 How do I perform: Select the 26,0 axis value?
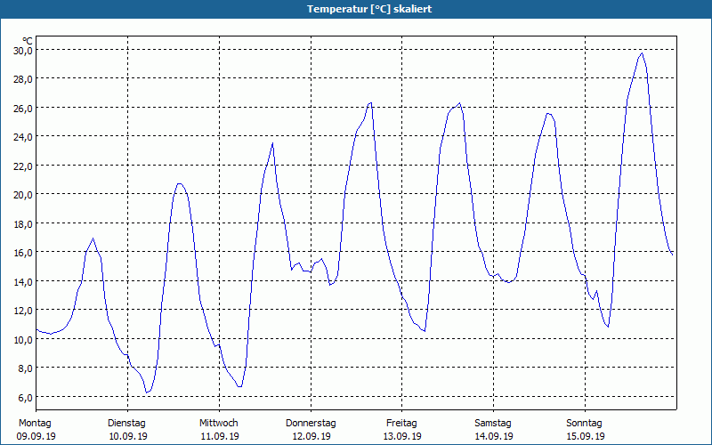click(23, 108)
